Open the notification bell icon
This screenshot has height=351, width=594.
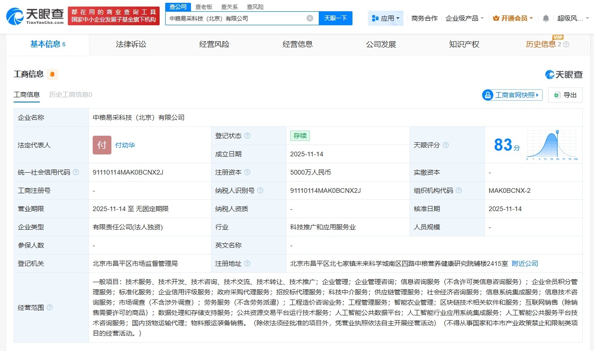(545, 17)
